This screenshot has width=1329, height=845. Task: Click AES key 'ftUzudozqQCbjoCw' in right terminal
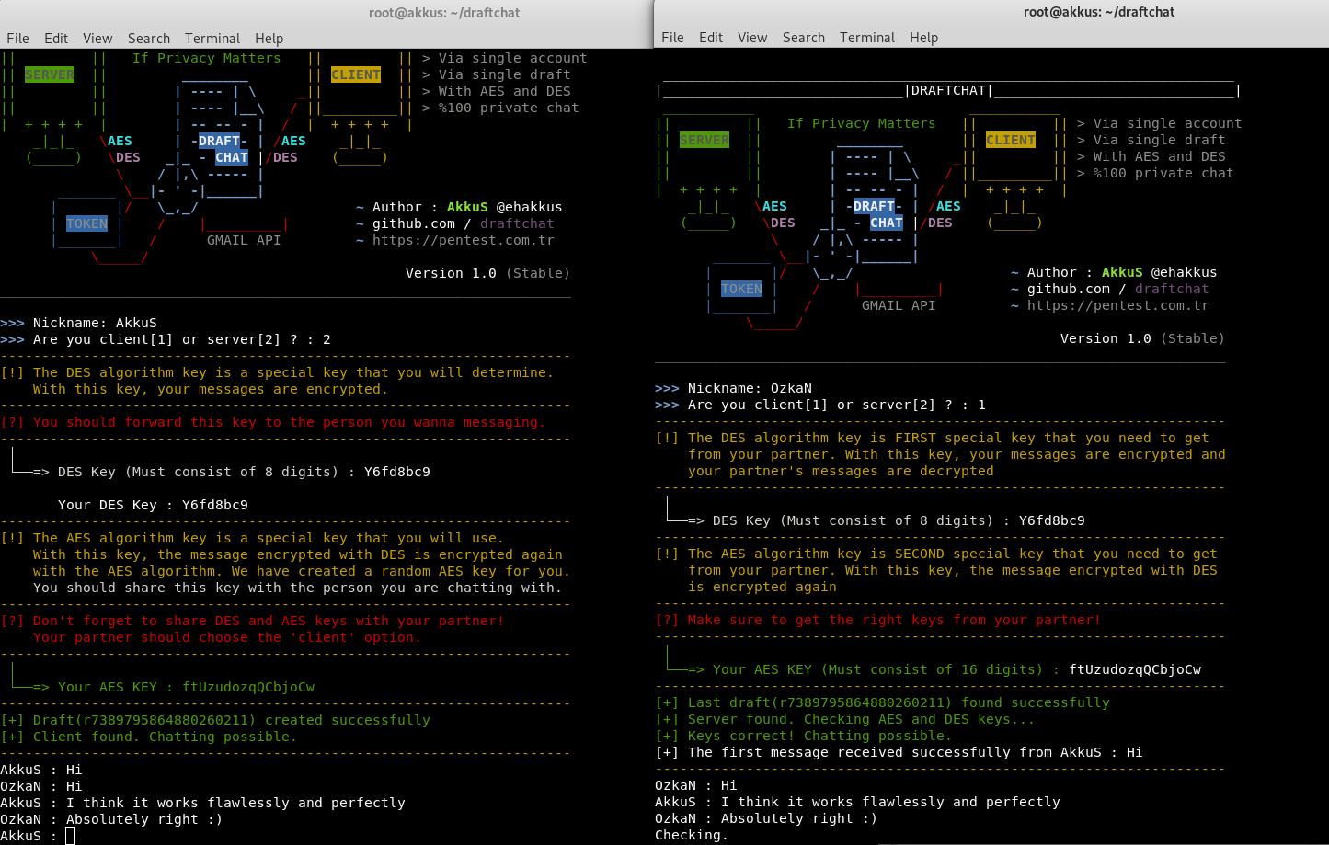(x=1135, y=669)
